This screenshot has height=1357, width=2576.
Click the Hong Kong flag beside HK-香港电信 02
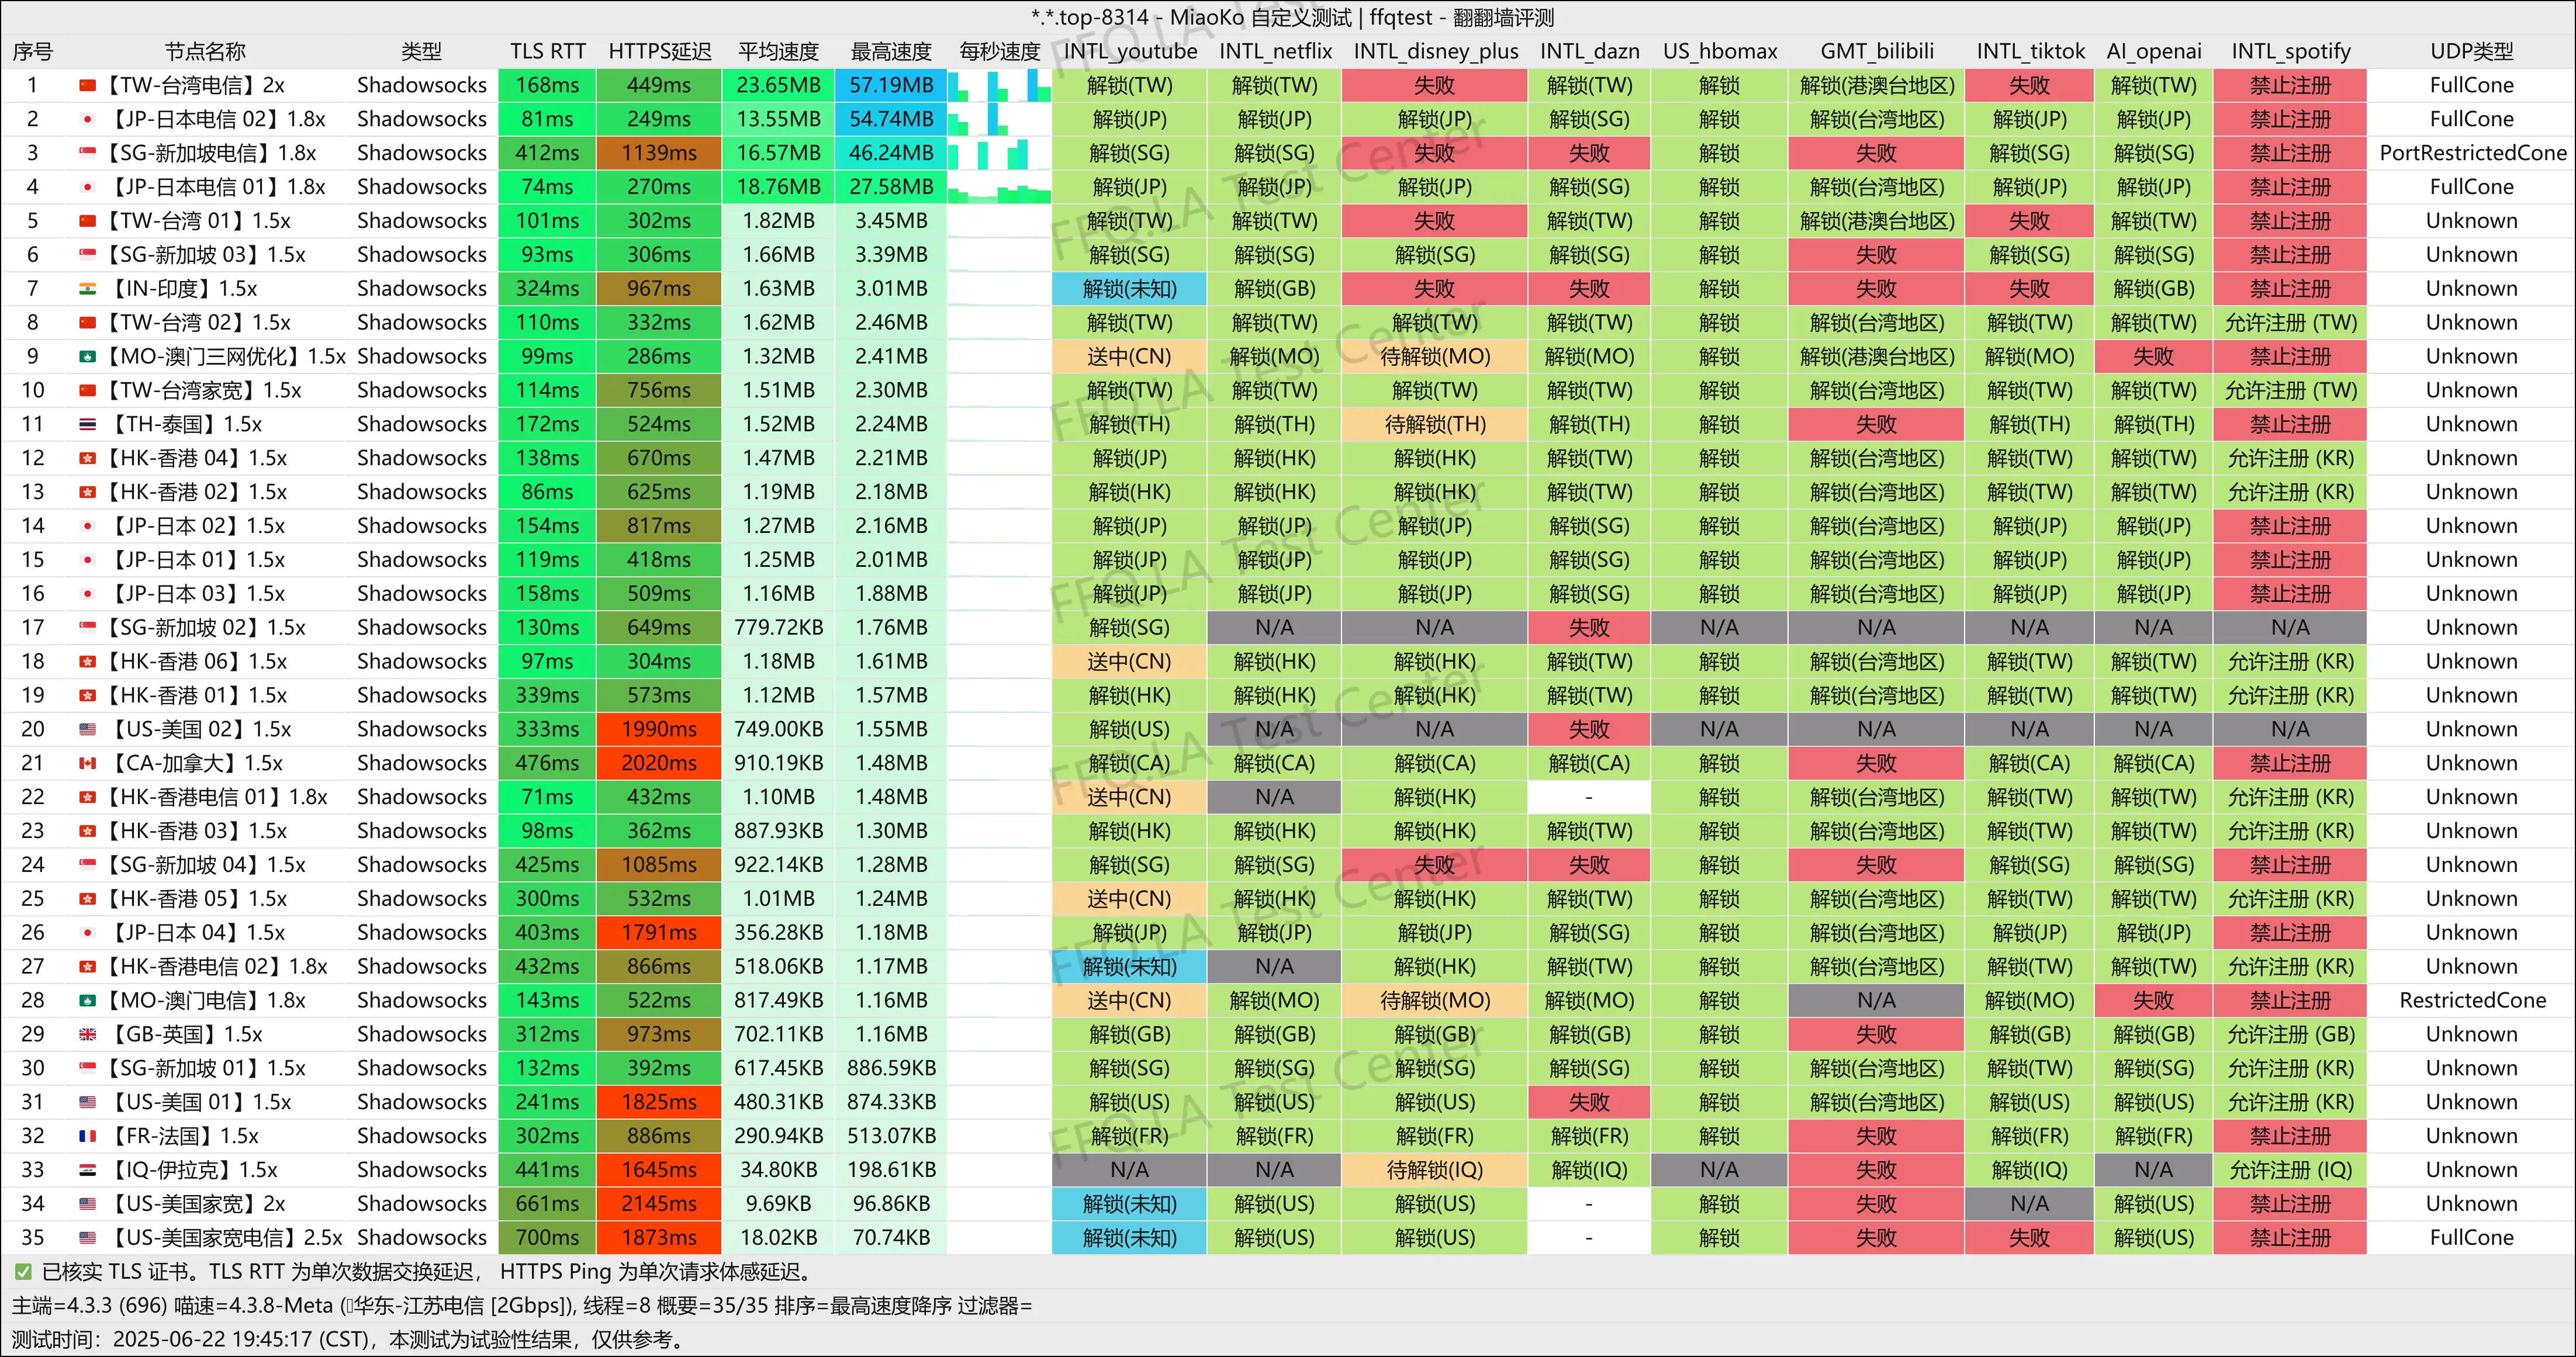click(x=87, y=967)
